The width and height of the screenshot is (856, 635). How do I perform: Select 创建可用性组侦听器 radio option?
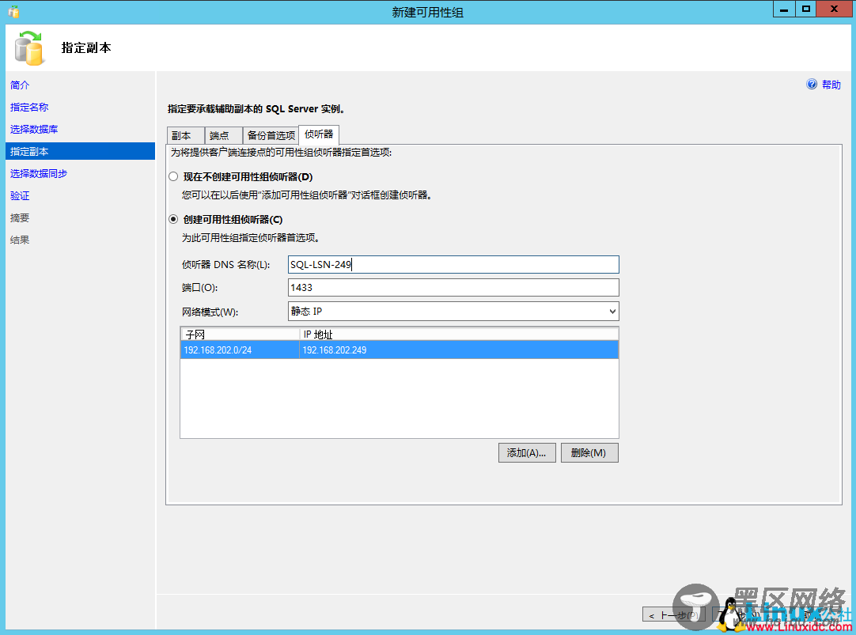pyautogui.click(x=173, y=219)
